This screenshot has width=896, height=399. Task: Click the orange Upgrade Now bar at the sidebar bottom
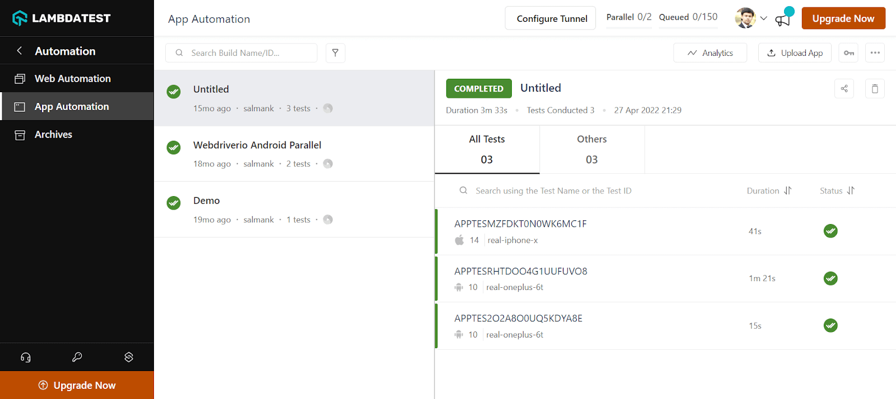coord(77,385)
